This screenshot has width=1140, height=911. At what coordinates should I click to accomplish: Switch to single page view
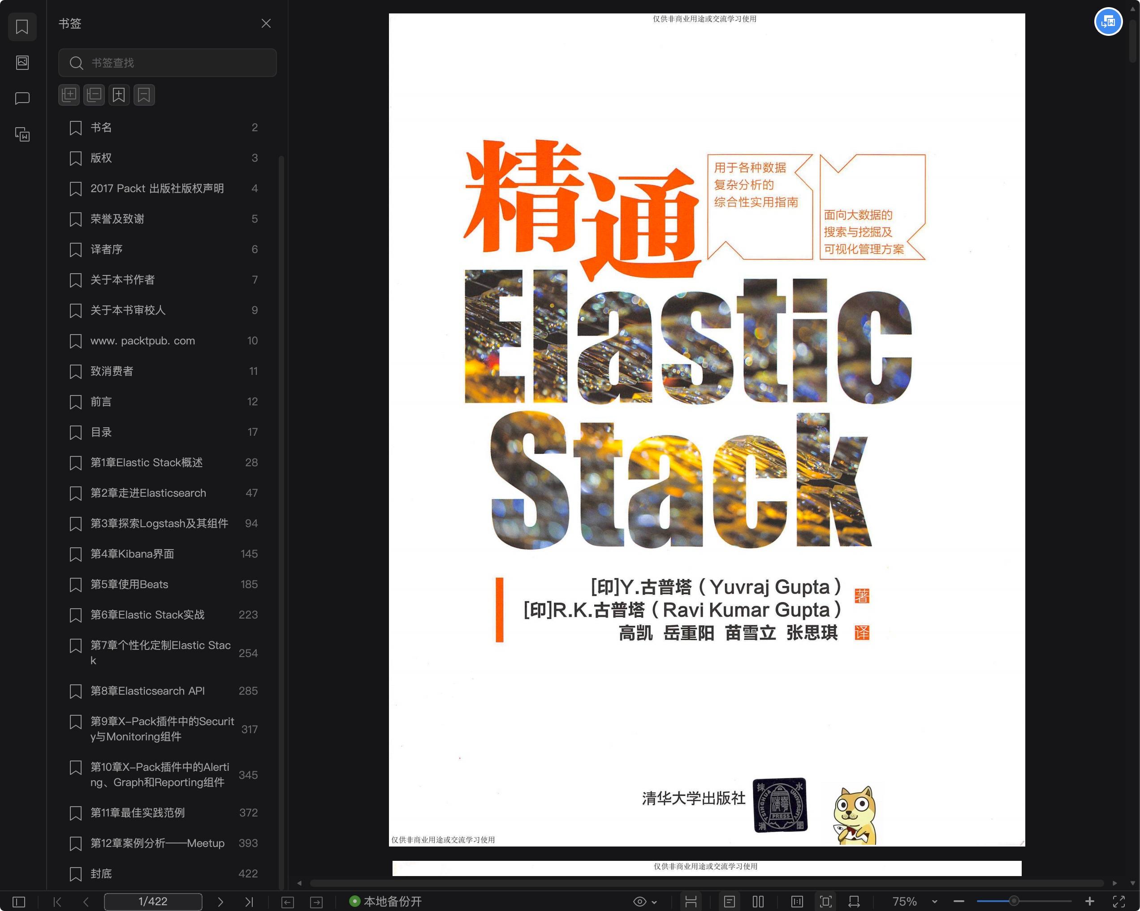[729, 902]
